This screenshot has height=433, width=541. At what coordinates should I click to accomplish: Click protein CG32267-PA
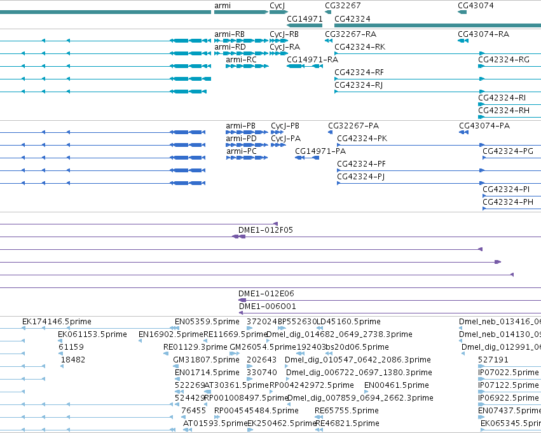[353, 126]
